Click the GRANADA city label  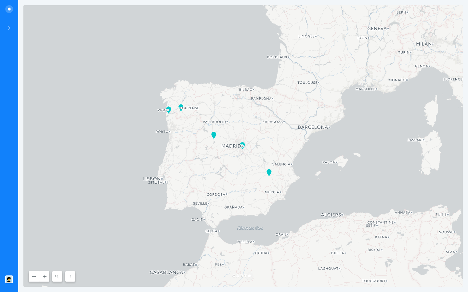click(x=234, y=207)
